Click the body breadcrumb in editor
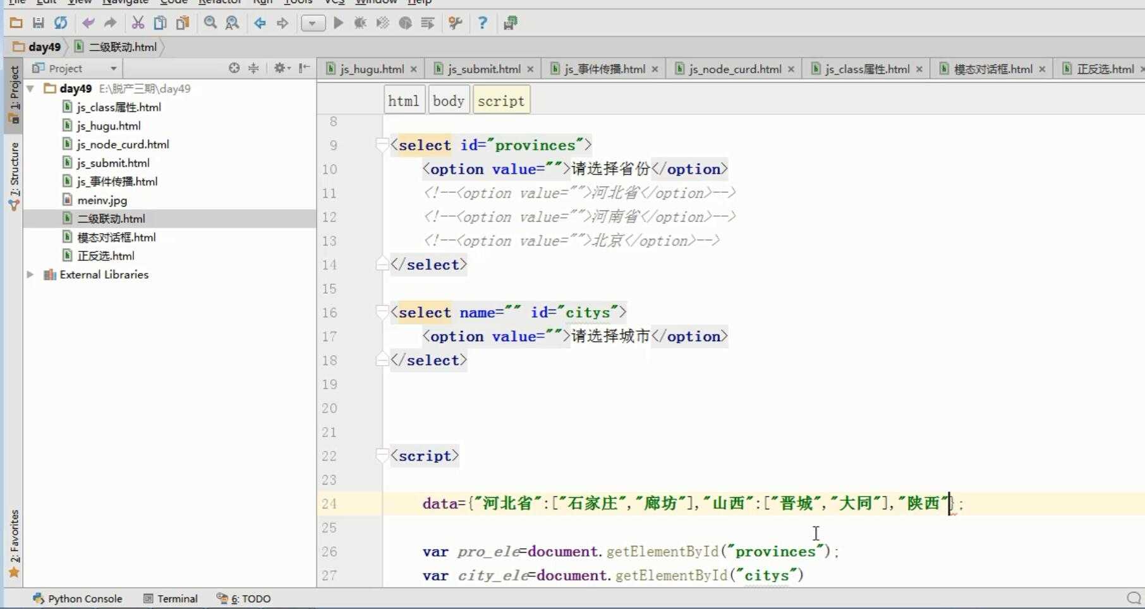1145x609 pixels. click(449, 100)
